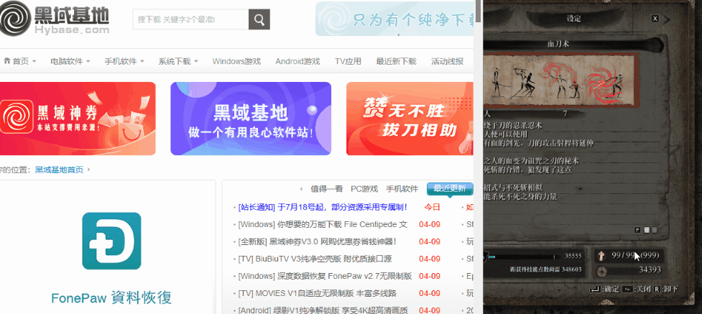Open the 黑域神券 red banner

pos(78,119)
